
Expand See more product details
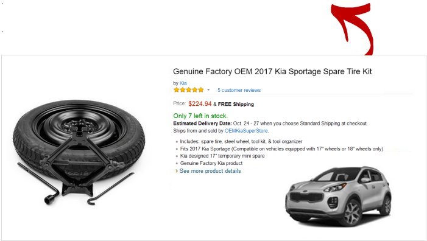pyautogui.click(x=210, y=171)
